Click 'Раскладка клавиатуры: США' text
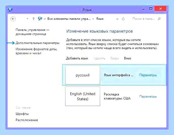The width and height of the screenshot is (174, 135). pos(117,96)
